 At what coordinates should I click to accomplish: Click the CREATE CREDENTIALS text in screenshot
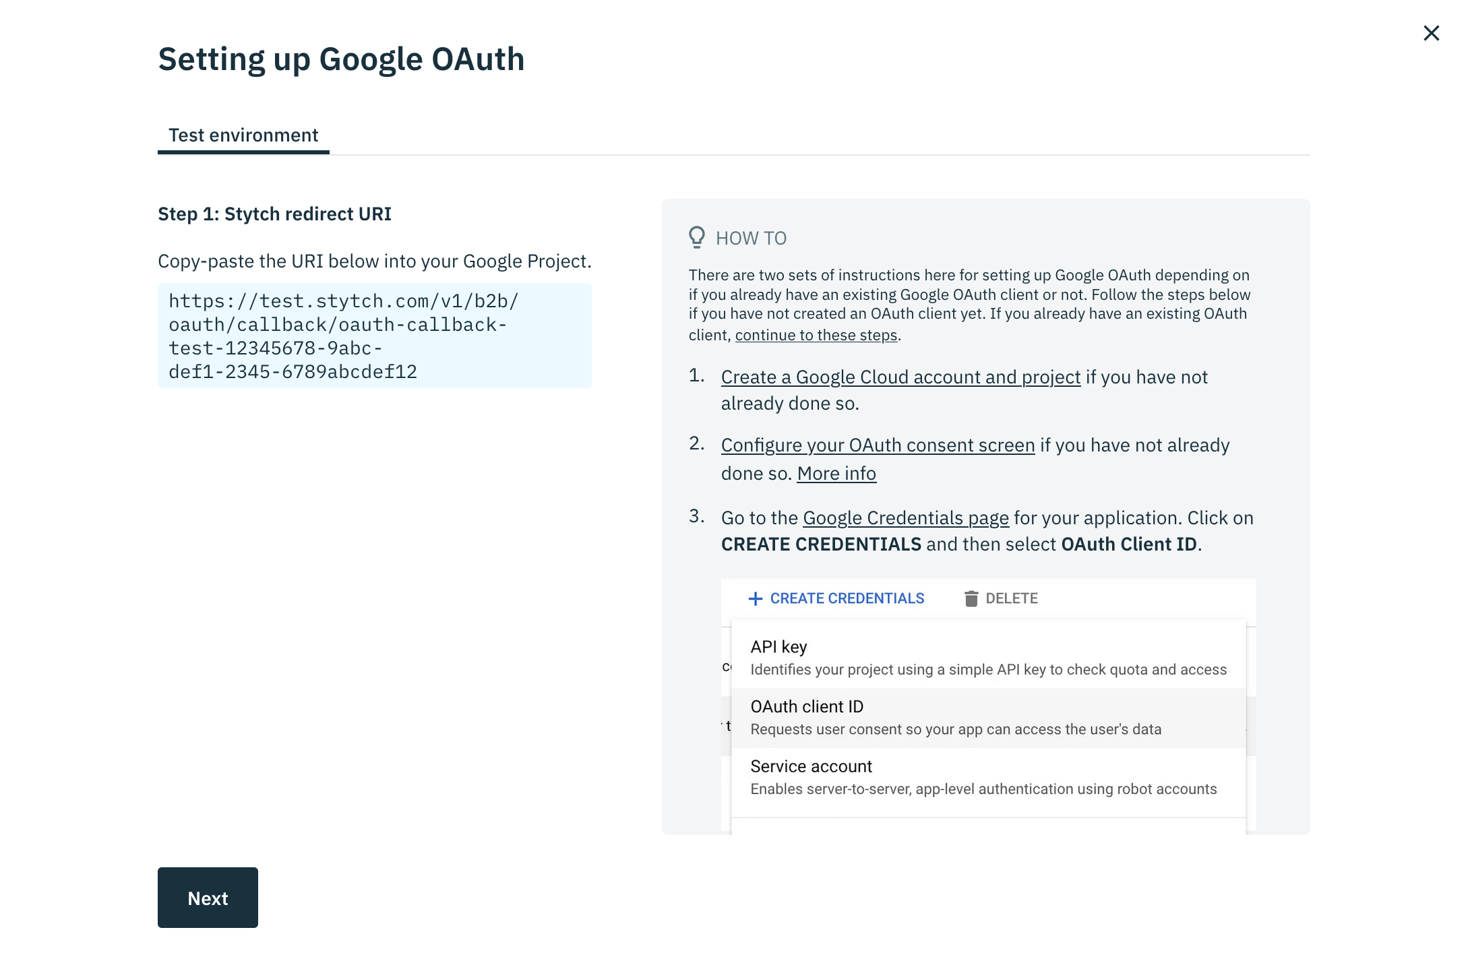(847, 598)
